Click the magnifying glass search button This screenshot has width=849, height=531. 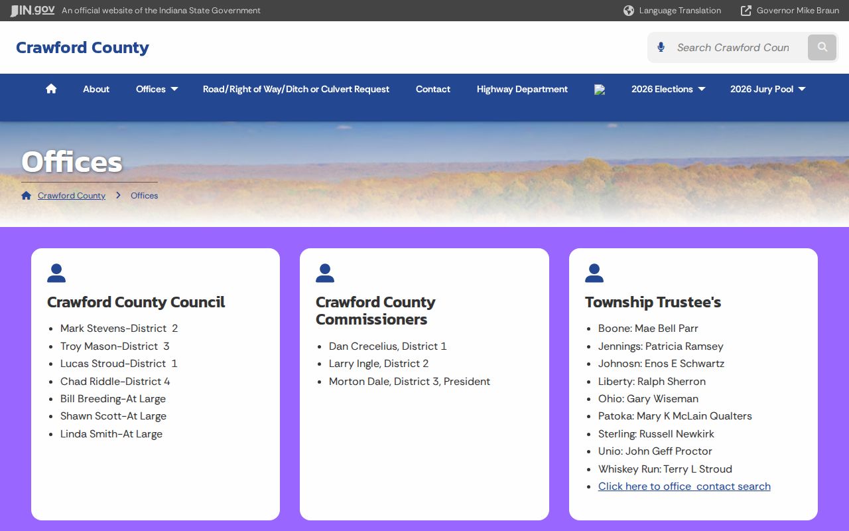822,47
